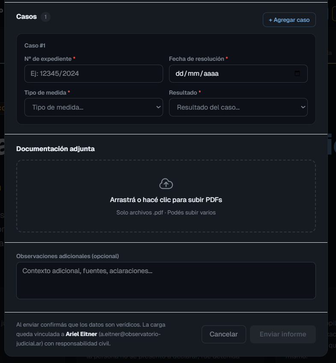Cancel the report form
The height and width of the screenshot is (363, 336).
[x=223, y=334]
